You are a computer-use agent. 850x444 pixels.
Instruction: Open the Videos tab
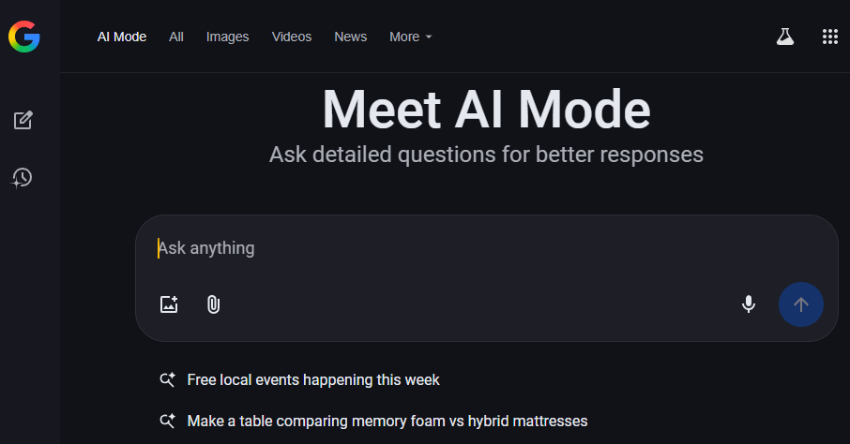pyautogui.click(x=292, y=37)
